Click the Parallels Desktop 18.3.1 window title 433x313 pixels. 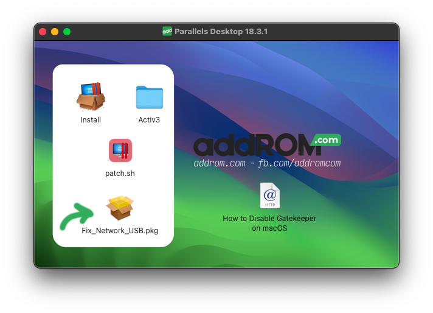click(x=221, y=31)
